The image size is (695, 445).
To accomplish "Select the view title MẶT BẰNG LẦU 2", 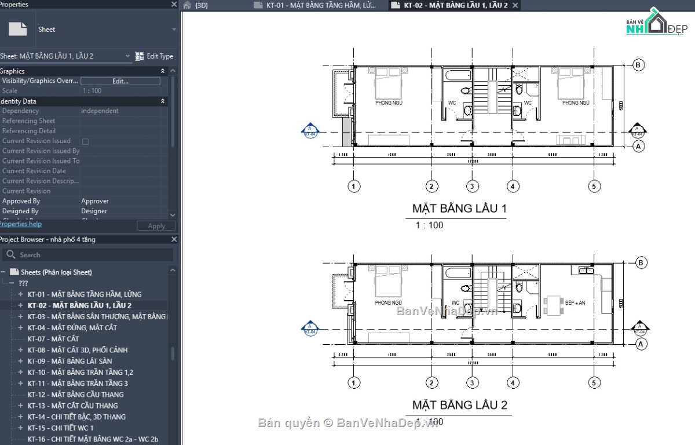I will [459, 405].
